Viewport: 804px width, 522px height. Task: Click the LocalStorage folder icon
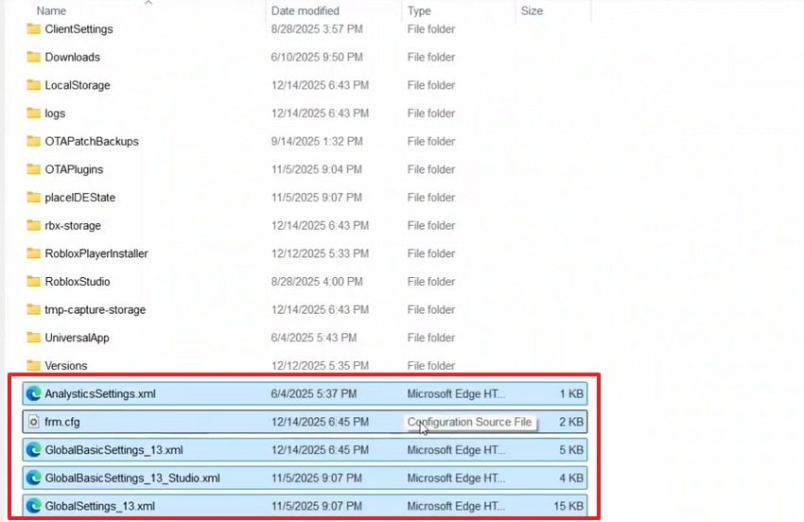(33, 85)
